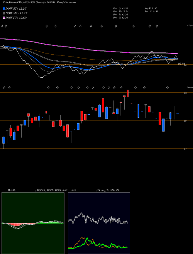Click the 11 price axis label
Image resolution: width=193 pixels, height=254 pixels.
(x=185, y=149)
